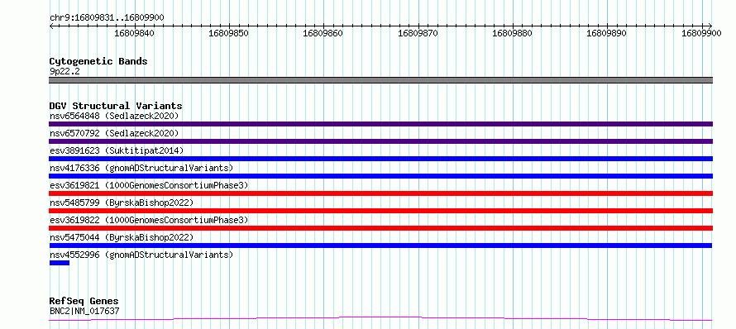Click ruler position 16809870
736x329 pixels.
point(418,33)
